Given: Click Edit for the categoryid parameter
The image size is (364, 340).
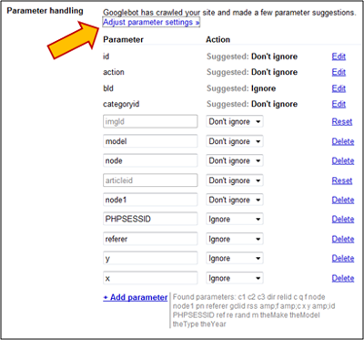Looking at the screenshot, I should (339, 104).
